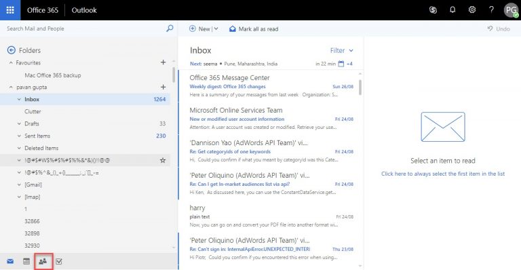Open the People module icon
521x270 pixels.
pyautogui.click(x=43, y=261)
